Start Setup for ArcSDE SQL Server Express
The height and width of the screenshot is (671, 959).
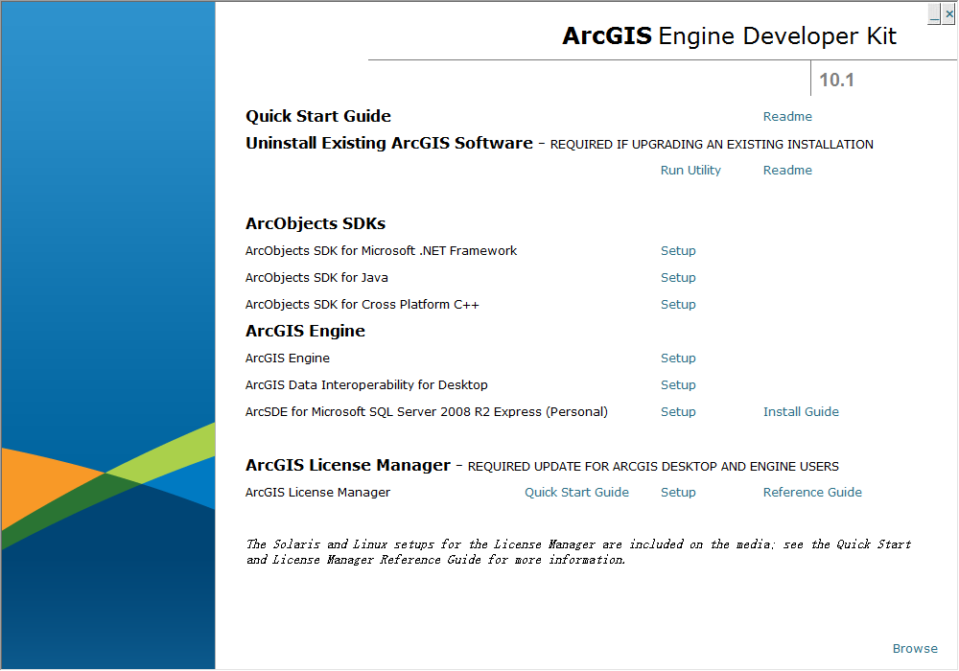click(x=678, y=411)
